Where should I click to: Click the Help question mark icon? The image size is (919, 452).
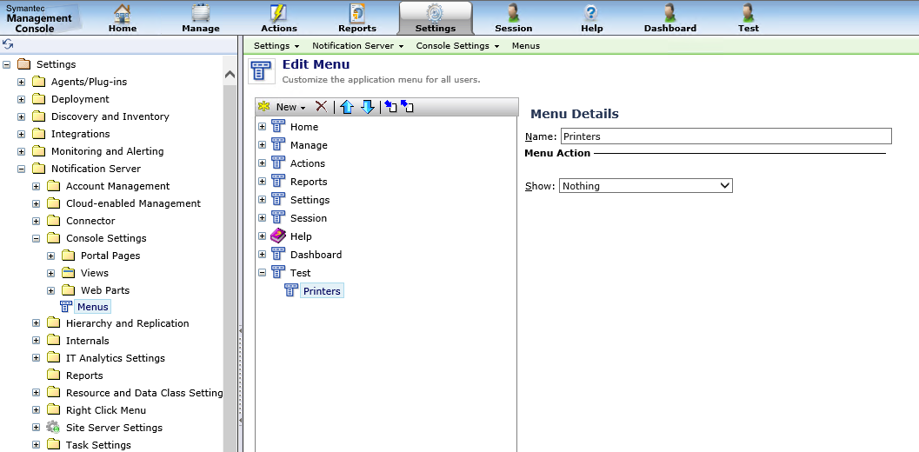pyautogui.click(x=591, y=13)
